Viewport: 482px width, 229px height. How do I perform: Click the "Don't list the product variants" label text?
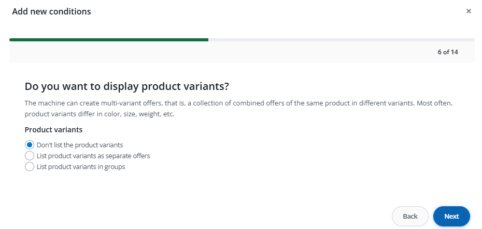pyautogui.click(x=80, y=145)
